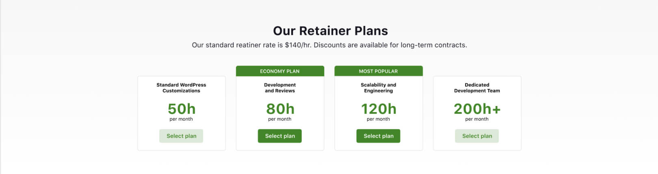Click the ECONOMY PLAN banner
Screen dimensions: 658x174
pyautogui.click(x=280, y=71)
